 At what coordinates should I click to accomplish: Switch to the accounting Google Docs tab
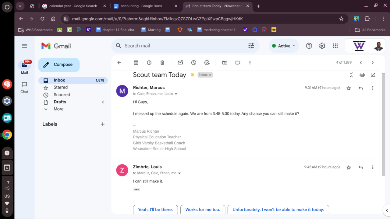(141, 6)
